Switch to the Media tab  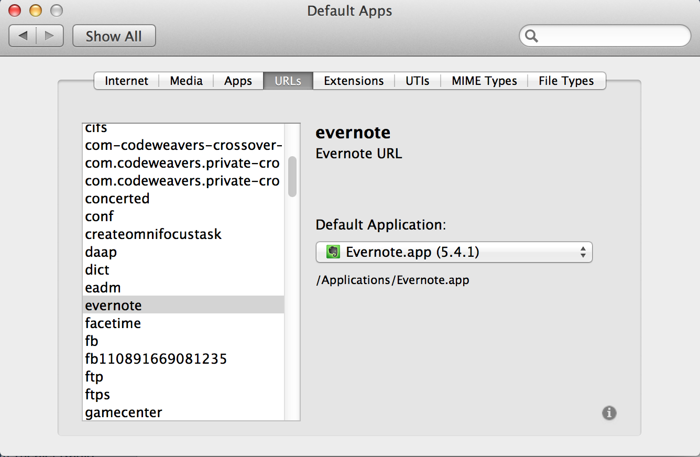coord(186,81)
